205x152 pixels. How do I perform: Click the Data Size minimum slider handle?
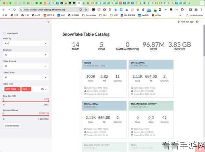tap(3, 101)
